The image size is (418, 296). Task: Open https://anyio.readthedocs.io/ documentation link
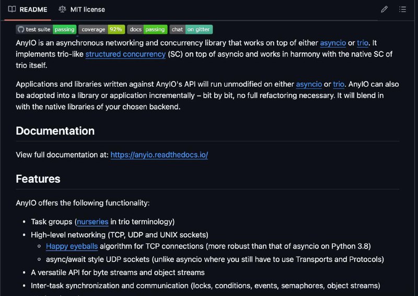(x=159, y=155)
